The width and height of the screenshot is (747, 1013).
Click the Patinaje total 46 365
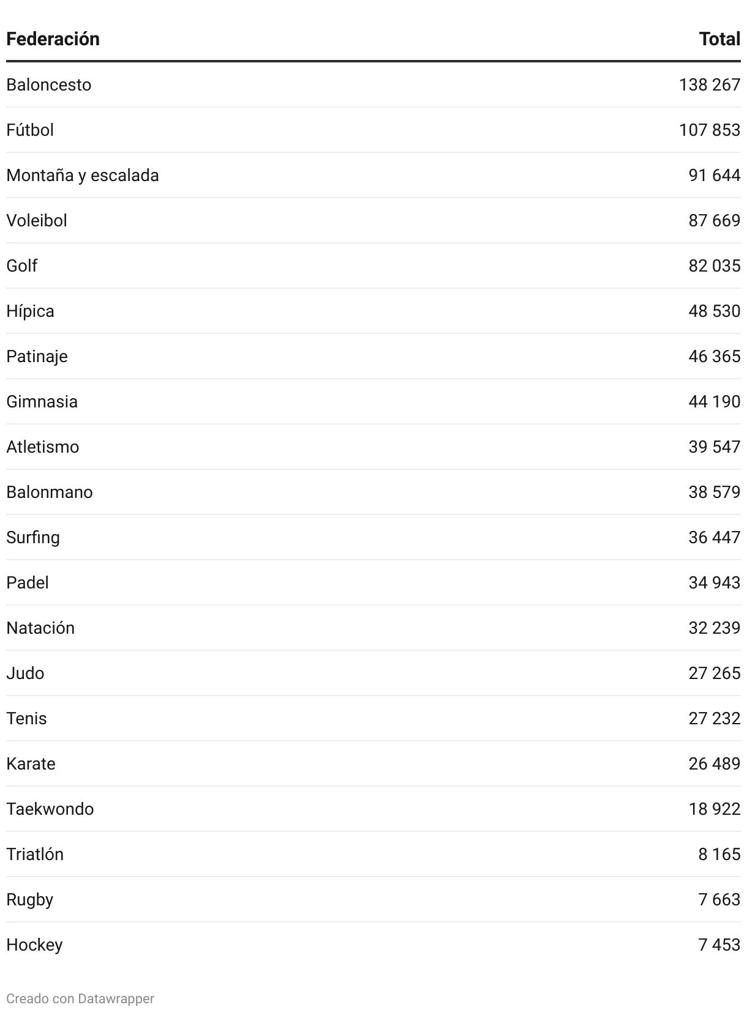[714, 356]
